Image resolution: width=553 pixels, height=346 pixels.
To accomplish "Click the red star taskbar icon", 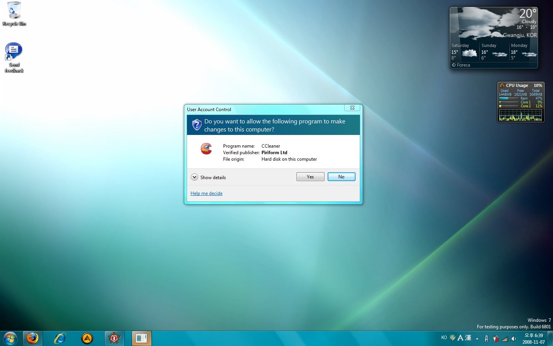I will coord(114,338).
